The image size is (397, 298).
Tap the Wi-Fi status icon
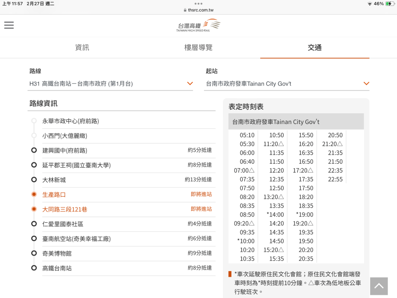pos(369,3)
